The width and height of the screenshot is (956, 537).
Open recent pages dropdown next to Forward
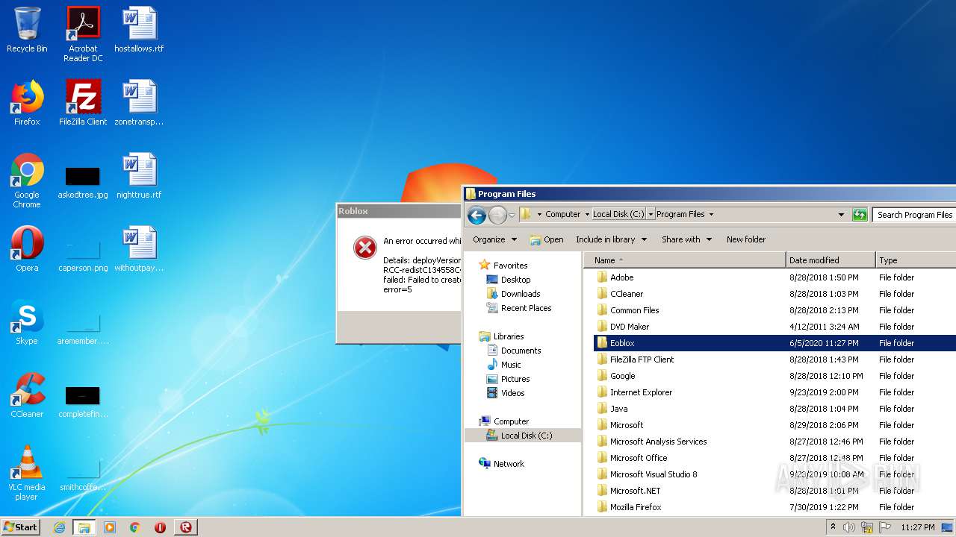[512, 215]
